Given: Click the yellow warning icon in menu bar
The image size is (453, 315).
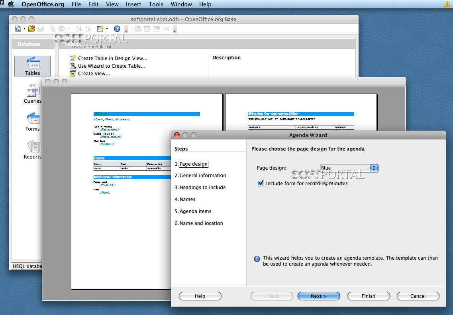Looking at the screenshot, I should tap(447, 4).
